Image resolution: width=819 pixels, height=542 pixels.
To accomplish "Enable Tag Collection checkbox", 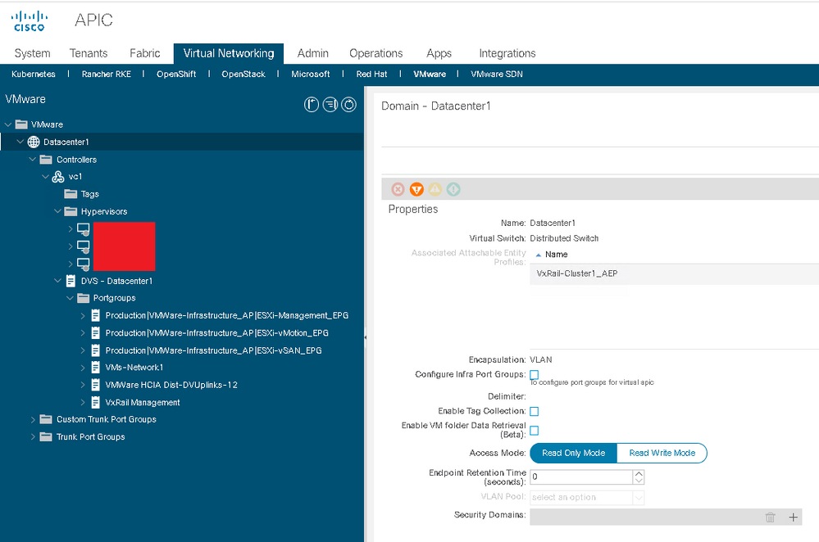I will pyautogui.click(x=534, y=412).
